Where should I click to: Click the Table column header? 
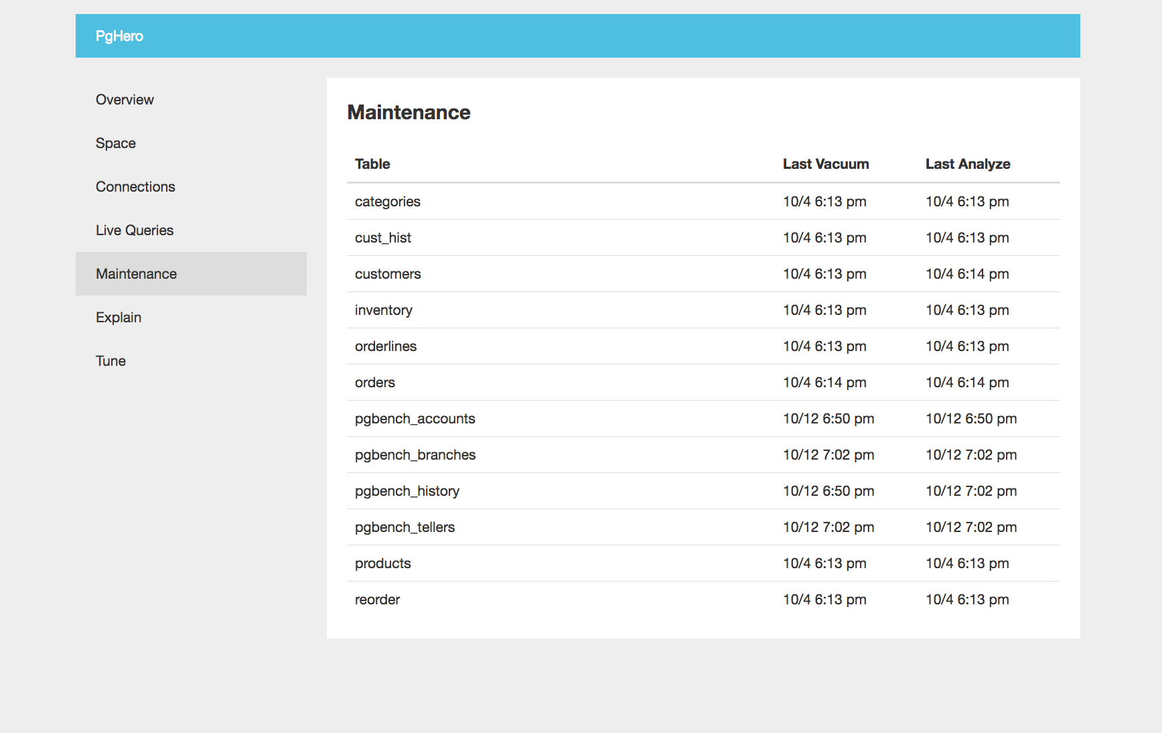tap(372, 163)
